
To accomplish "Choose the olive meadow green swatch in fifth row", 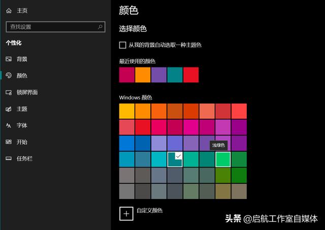I will (223, 175).
